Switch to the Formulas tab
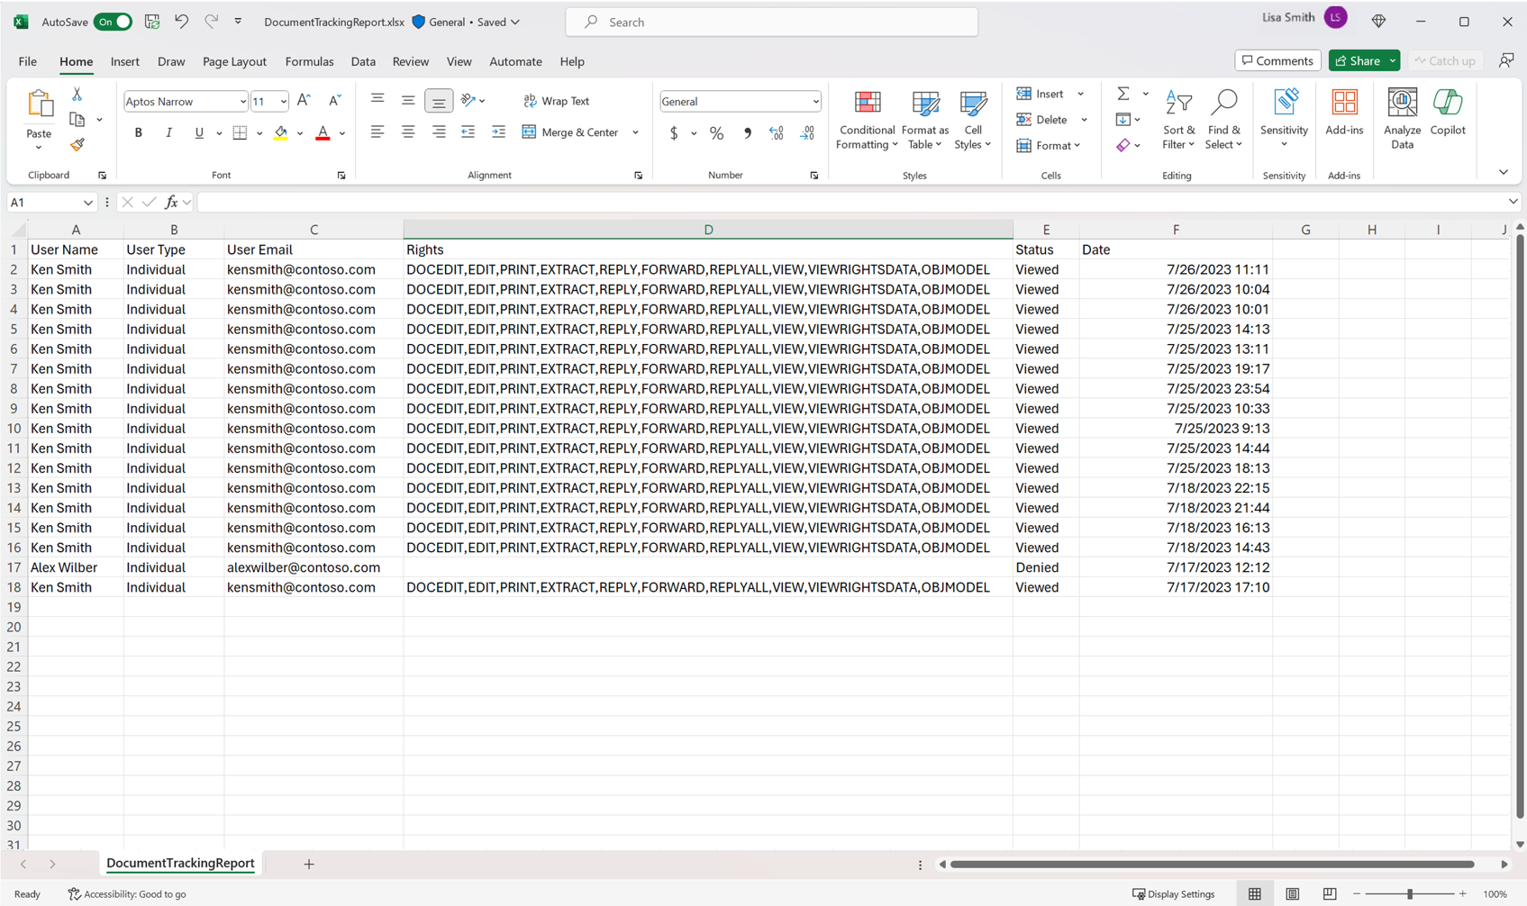 pyautogui.click(x=309, y=61)
